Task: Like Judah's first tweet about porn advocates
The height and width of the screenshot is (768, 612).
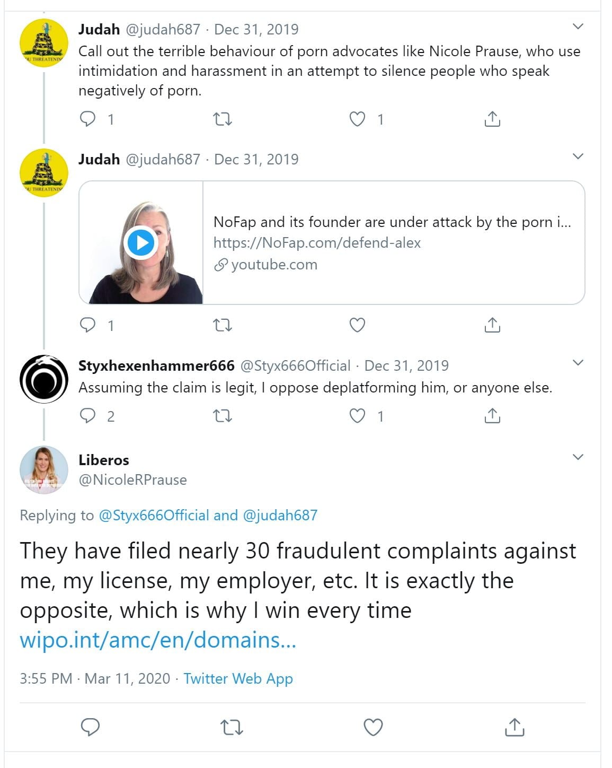Action: pyautogui.click(x=358, y=119)
